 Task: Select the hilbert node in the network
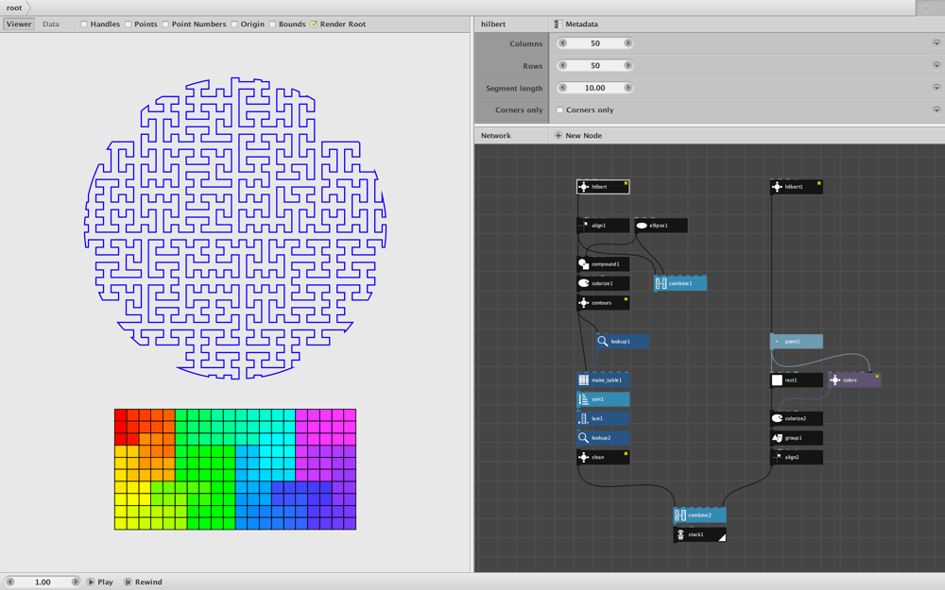[603, 187]
